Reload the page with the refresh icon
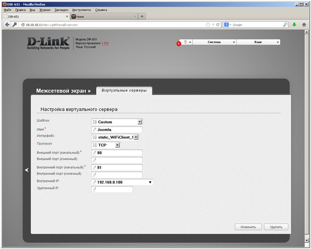The height and width of the screenshot is (249, 311). (218, 25)
